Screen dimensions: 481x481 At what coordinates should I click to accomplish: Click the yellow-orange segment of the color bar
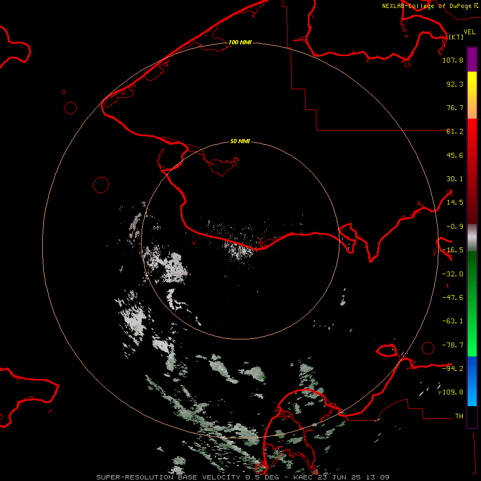[x=472, y=95]
